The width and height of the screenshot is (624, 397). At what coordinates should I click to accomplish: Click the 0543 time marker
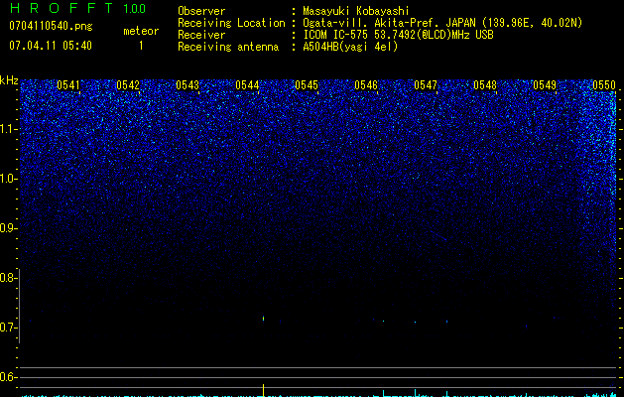pyautogui.click(x=187, y=85)
